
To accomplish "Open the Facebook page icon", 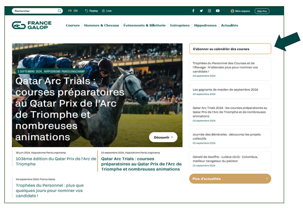I will 193,11.
